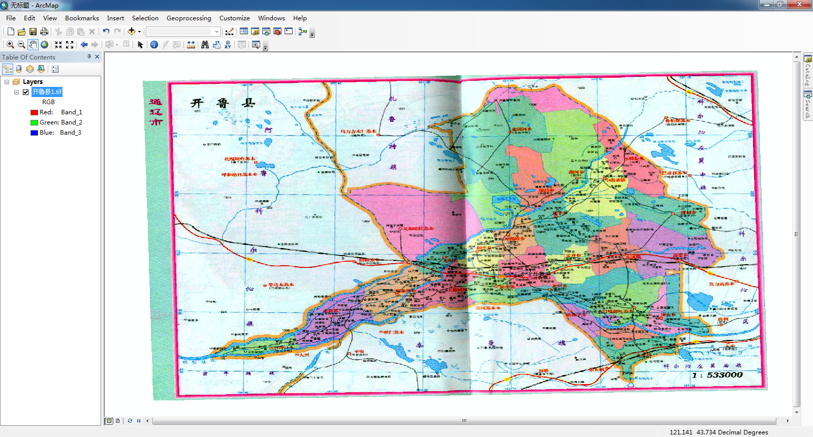Open the ArcToolbox window

(277, 32)
